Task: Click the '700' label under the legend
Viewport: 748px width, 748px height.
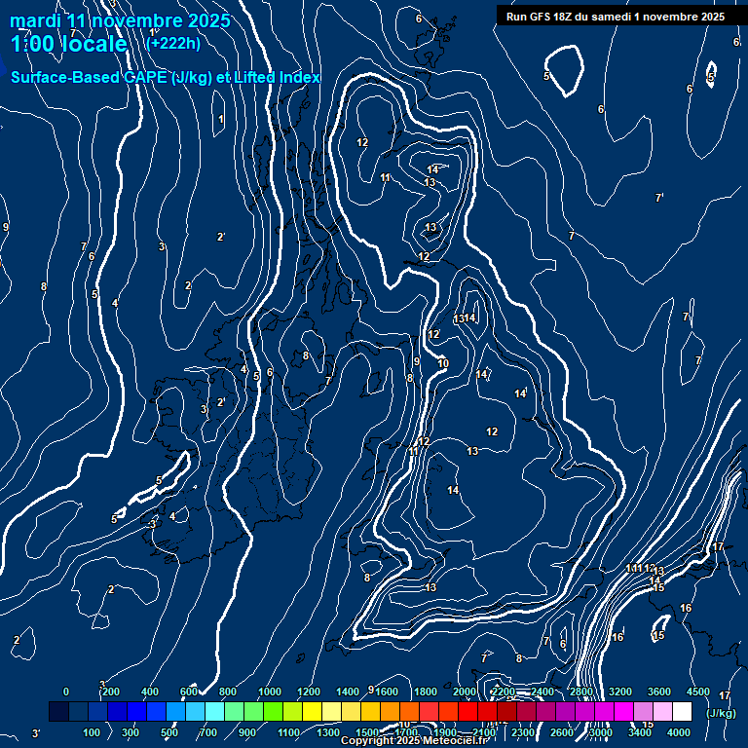Action: (x=208, y=732)
